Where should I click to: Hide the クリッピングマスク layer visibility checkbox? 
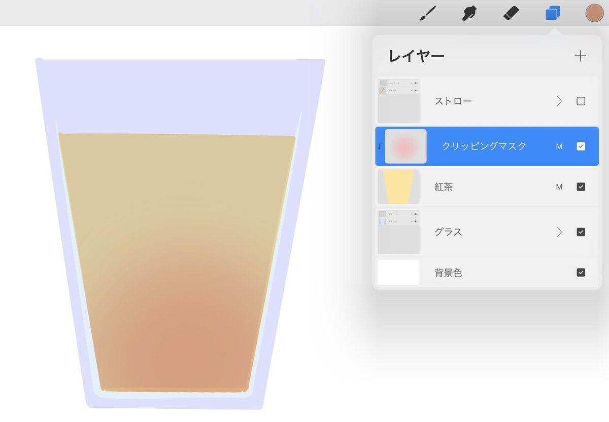pyautogui.click(x=582, y=146)
